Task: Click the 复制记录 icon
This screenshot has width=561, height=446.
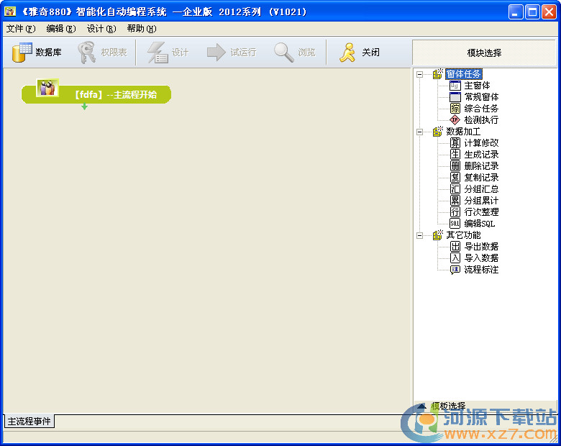Action: pos(455,177)
